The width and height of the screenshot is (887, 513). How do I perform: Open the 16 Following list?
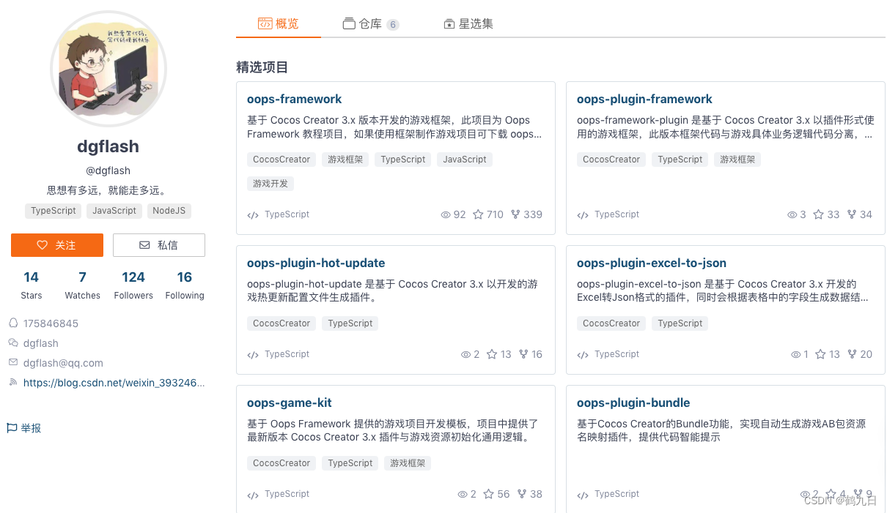[x=185, y=285]
